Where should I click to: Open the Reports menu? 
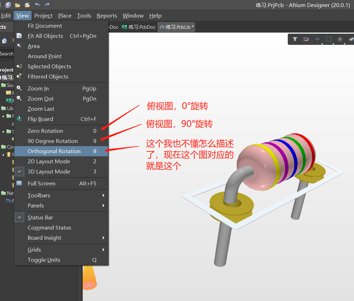[x=107, y=15]
